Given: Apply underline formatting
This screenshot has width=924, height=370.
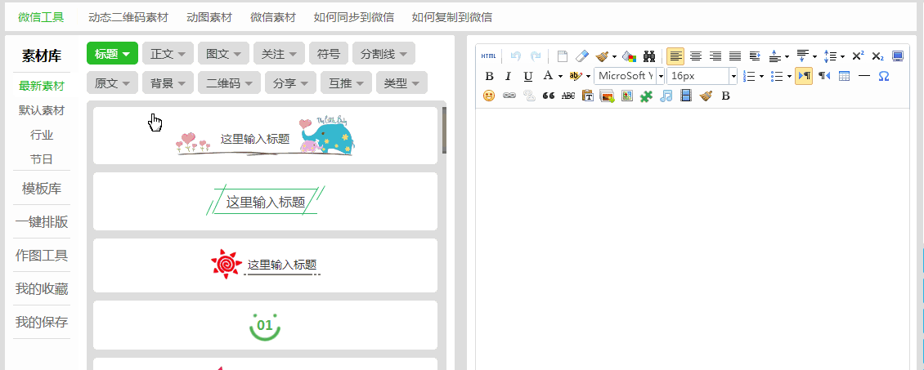Looking at the screenshot, I should click(528, 76).
